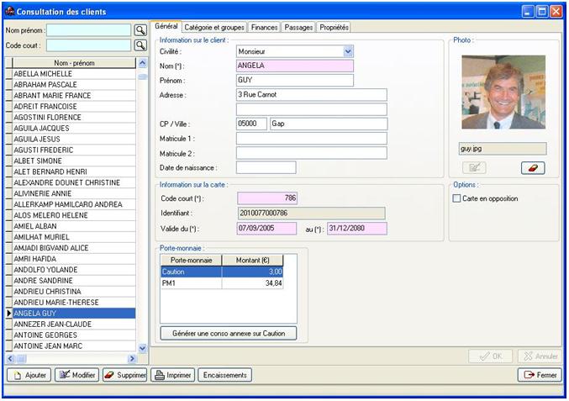The height and width of the screenshot is (401, 569).
Task: Click the Ajouter button to add a client
Action: [x=29, y=375]
